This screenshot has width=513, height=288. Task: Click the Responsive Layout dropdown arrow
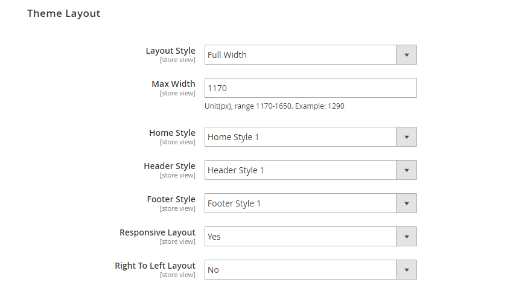coord(406,237)
